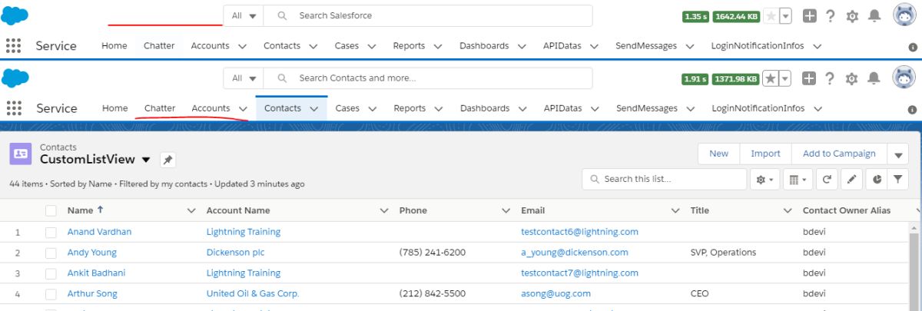Open notifications bell in top header
Screen dimensions: 922x311
coord(874,15)
